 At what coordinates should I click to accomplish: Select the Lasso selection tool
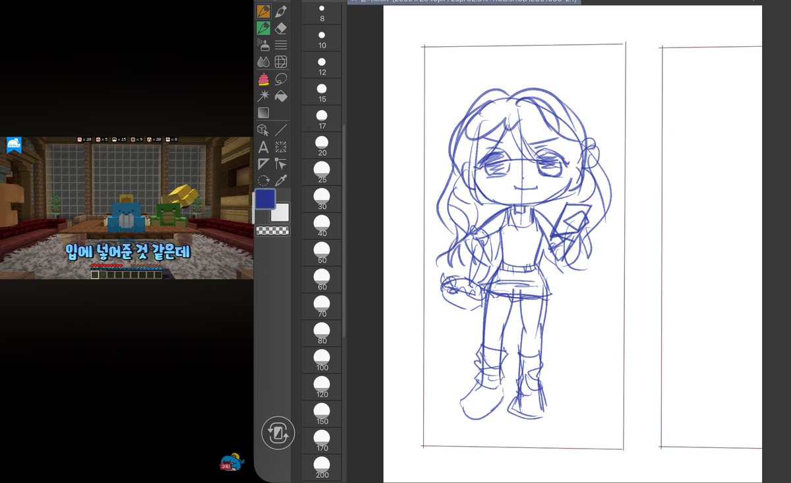tap(281, 79)
